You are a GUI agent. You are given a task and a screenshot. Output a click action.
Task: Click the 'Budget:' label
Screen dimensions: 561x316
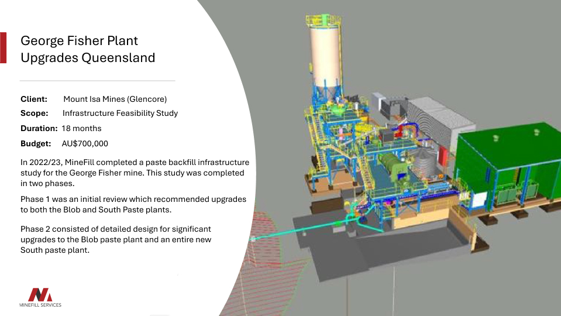tap(36, 143)
